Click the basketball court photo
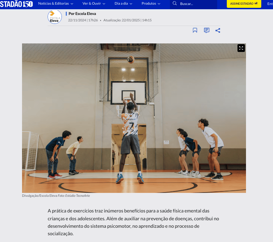273x242 pixels. [x=134, y=118]
